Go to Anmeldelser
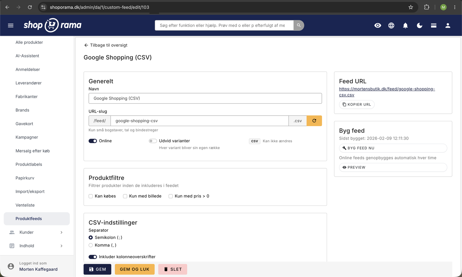The height and width of the screenshot is (277, 462). [x=28, y=69]
